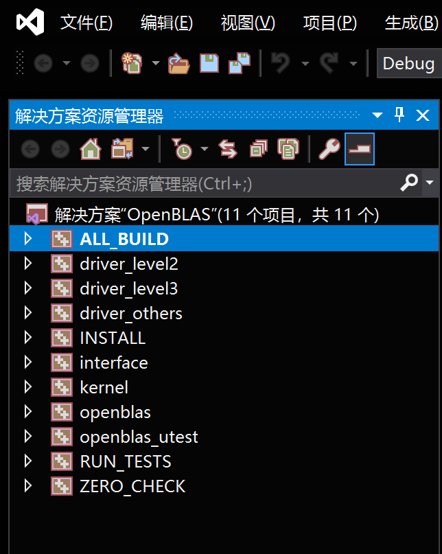Click the switch views folder icon
This screenshot has height=554, width=442.
(x=122, y=148)
